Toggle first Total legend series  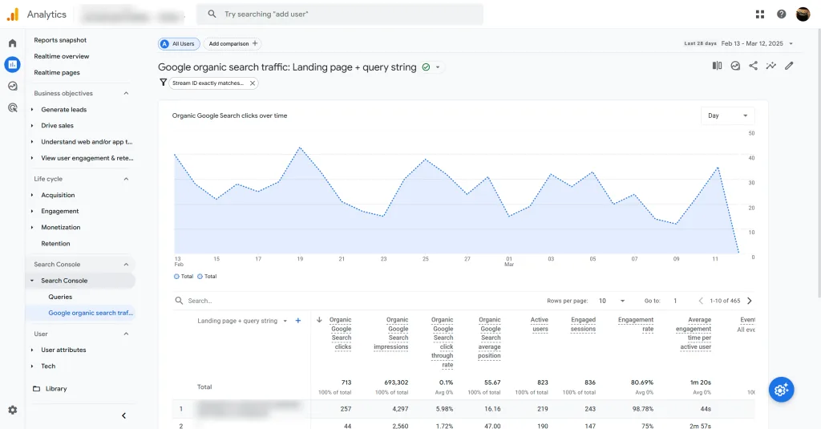point(184,276)
